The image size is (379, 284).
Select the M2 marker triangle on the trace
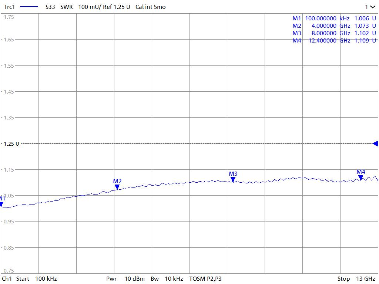(x=117, y=187)
